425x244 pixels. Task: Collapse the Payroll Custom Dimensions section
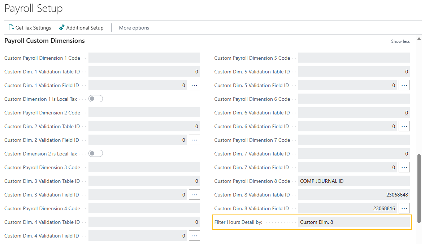(x=44, y=41)
